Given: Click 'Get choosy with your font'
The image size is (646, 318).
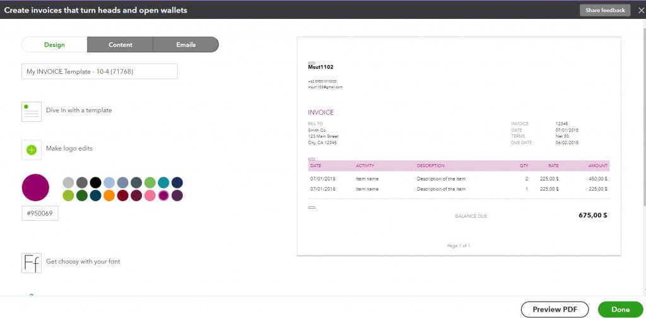Looking at the screenshot, I should click(x=83, y=261).
